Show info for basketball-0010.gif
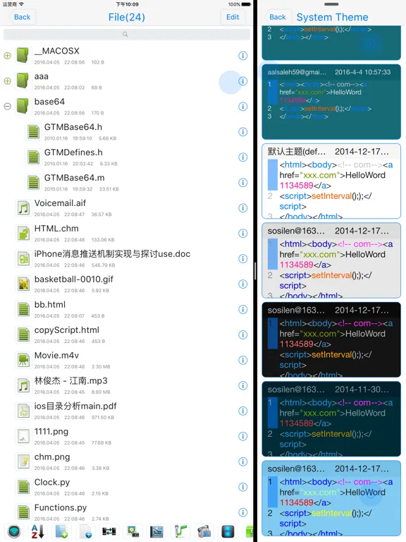 click(243, 284)
